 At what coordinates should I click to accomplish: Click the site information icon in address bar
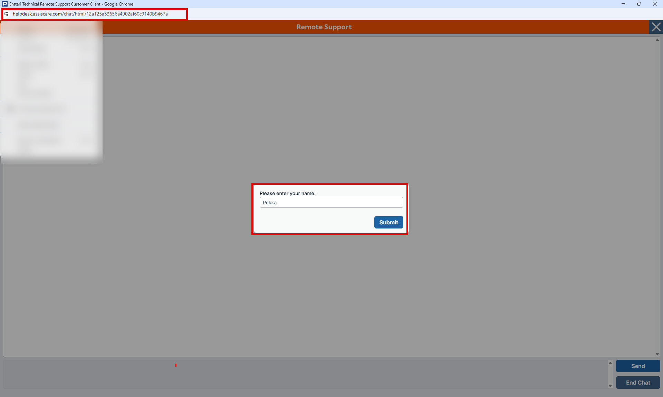tap(6, 14)
